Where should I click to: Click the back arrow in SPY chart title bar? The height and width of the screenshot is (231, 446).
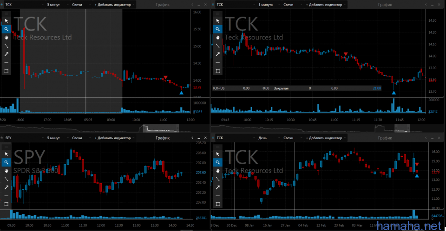(192, 138)
